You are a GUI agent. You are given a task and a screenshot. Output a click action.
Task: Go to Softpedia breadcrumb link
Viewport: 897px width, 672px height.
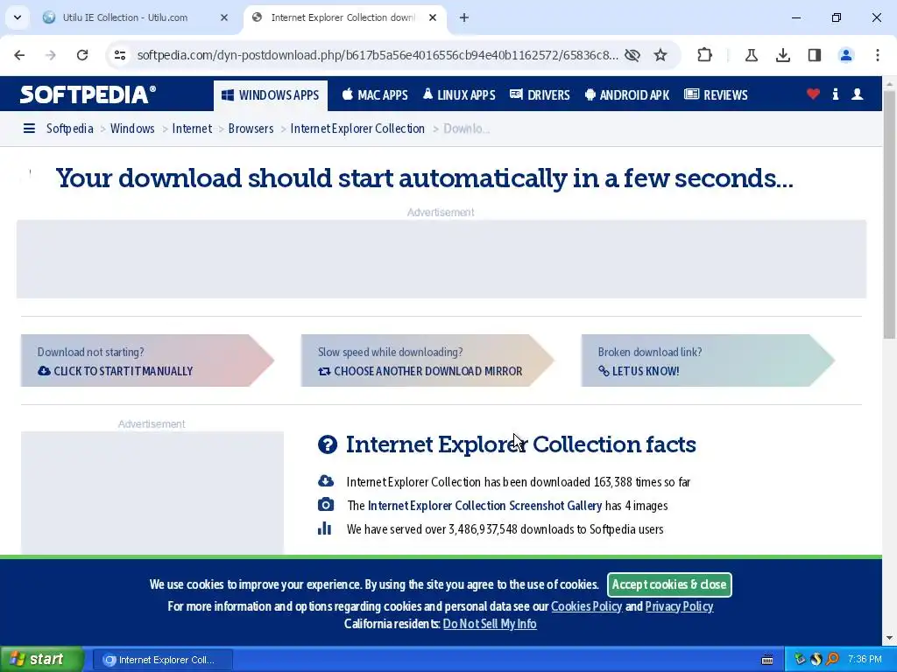point(70,129)
